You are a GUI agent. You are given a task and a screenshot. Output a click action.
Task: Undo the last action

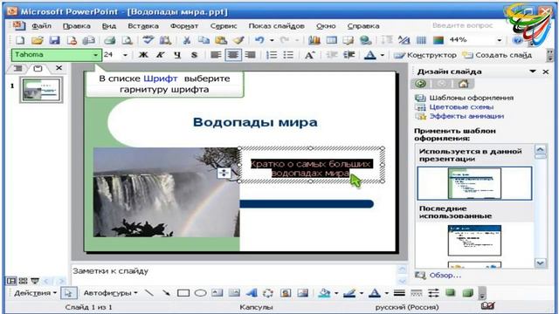(259, 40)
